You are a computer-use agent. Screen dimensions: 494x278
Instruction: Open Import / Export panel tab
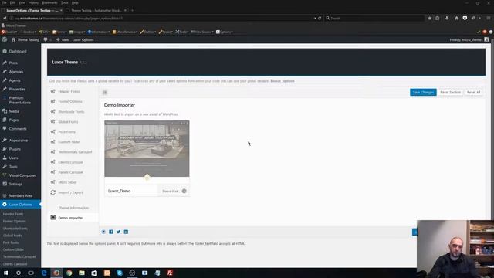(70, 192)
